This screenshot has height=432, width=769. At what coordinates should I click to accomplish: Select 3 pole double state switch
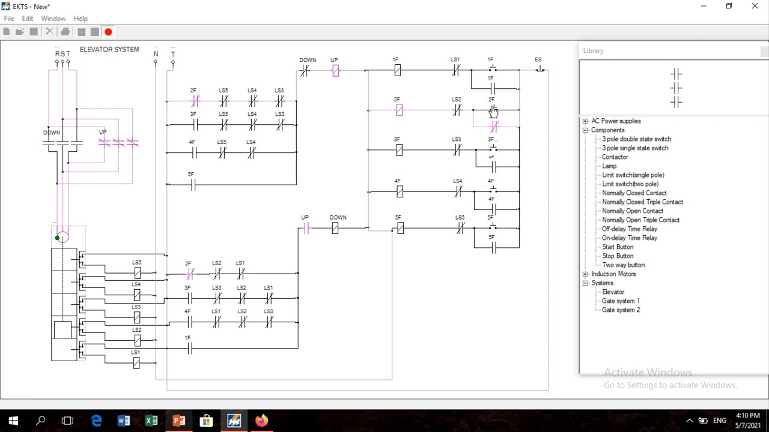pos(636,139)
